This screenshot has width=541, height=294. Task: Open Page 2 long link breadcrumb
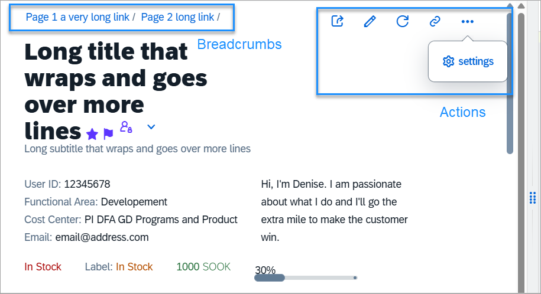click(x=178, y=17)
